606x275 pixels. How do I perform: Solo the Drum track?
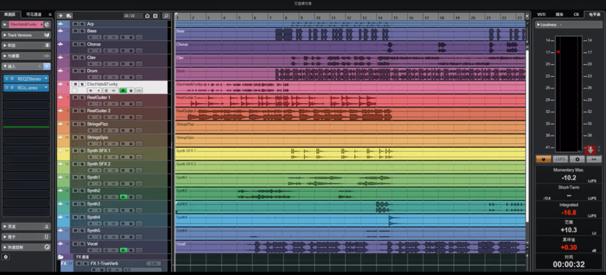[82, 70]
